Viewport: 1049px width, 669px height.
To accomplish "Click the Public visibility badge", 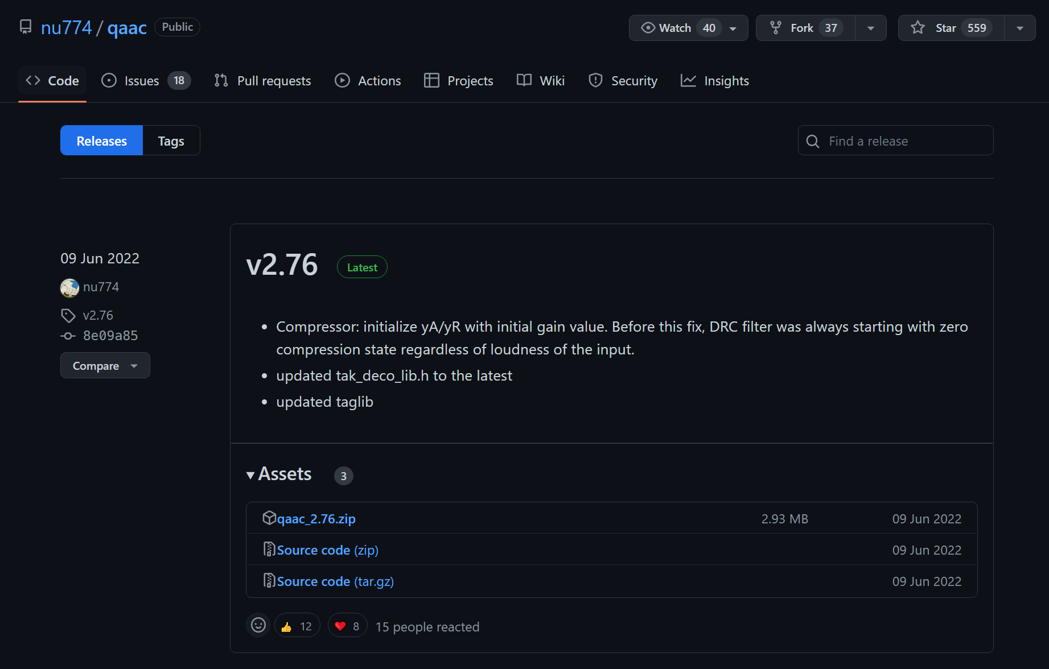I will (177, 27).
